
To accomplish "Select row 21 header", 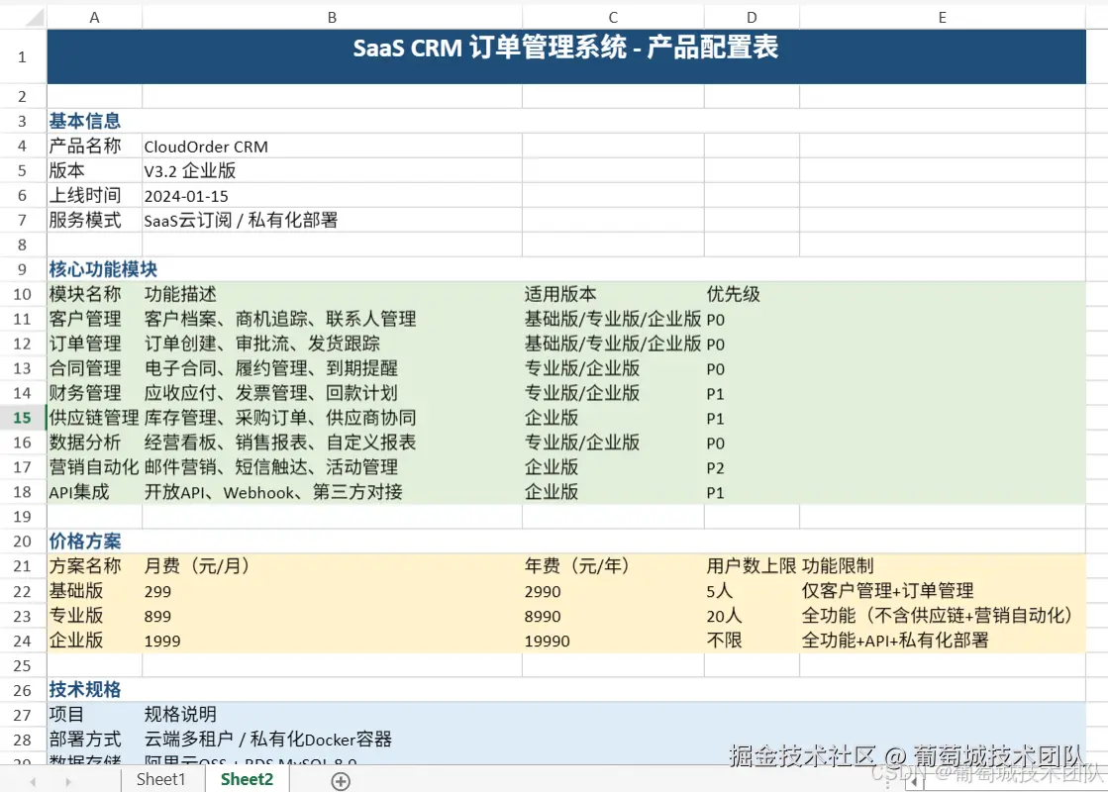I will (x=23, y=566).
